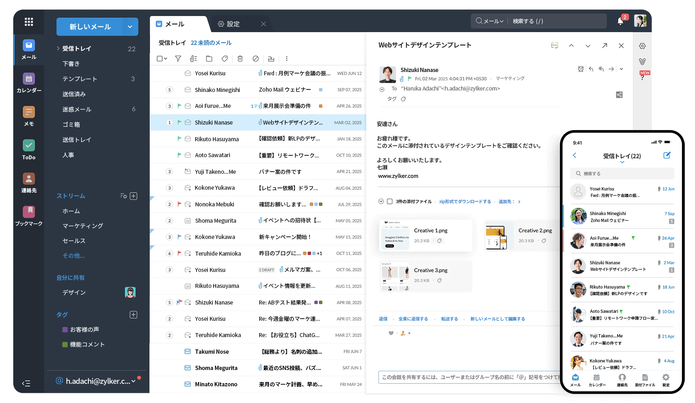
Task: Click the zip形式でダウンロードする link
Action: pos(465,202)
